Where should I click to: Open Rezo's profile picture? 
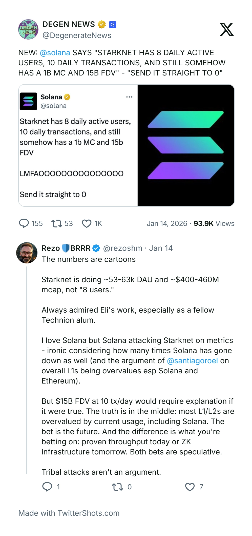pyautogui.click(x=27, y=253)
